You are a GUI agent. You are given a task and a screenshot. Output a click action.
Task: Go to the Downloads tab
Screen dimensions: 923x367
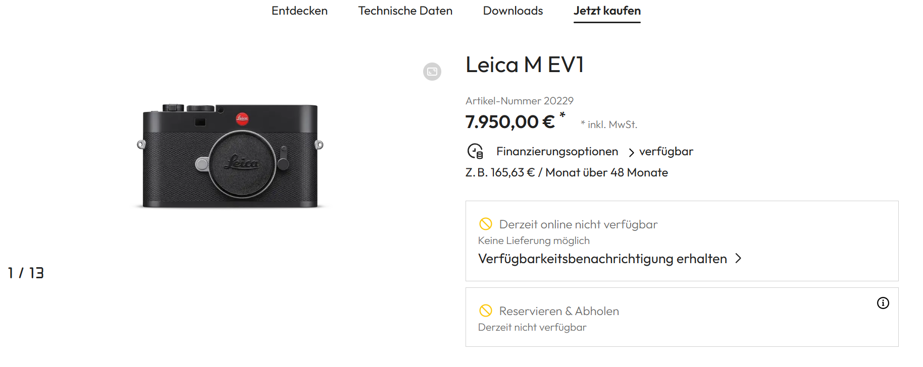pos(512,11)
